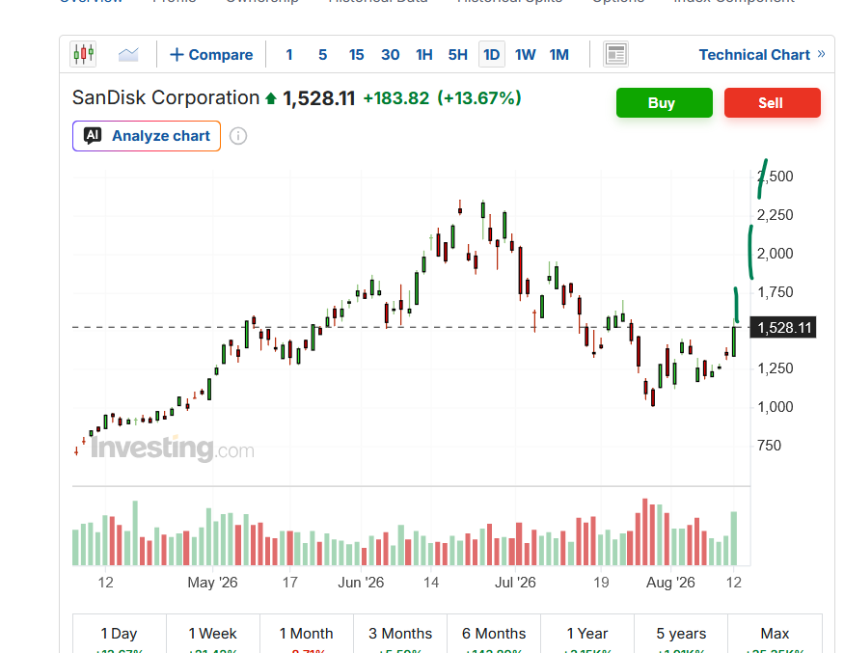Viewport: 844px width, 653px height.
Task: Click the green up arrow beside price
Action: click(271, 98)
